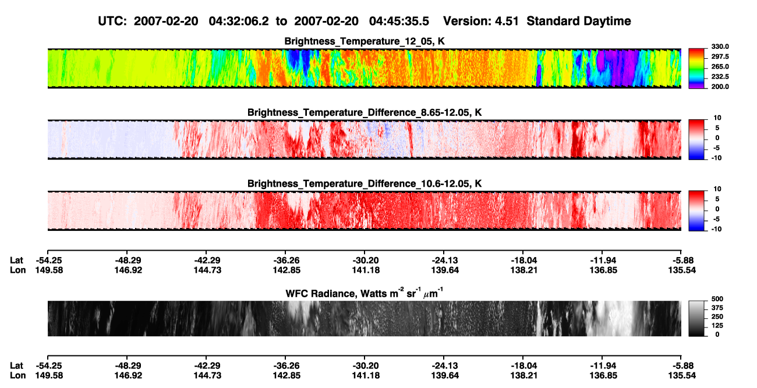Click the rainbow color scale of the 12.05 panel

pos(696,68)
